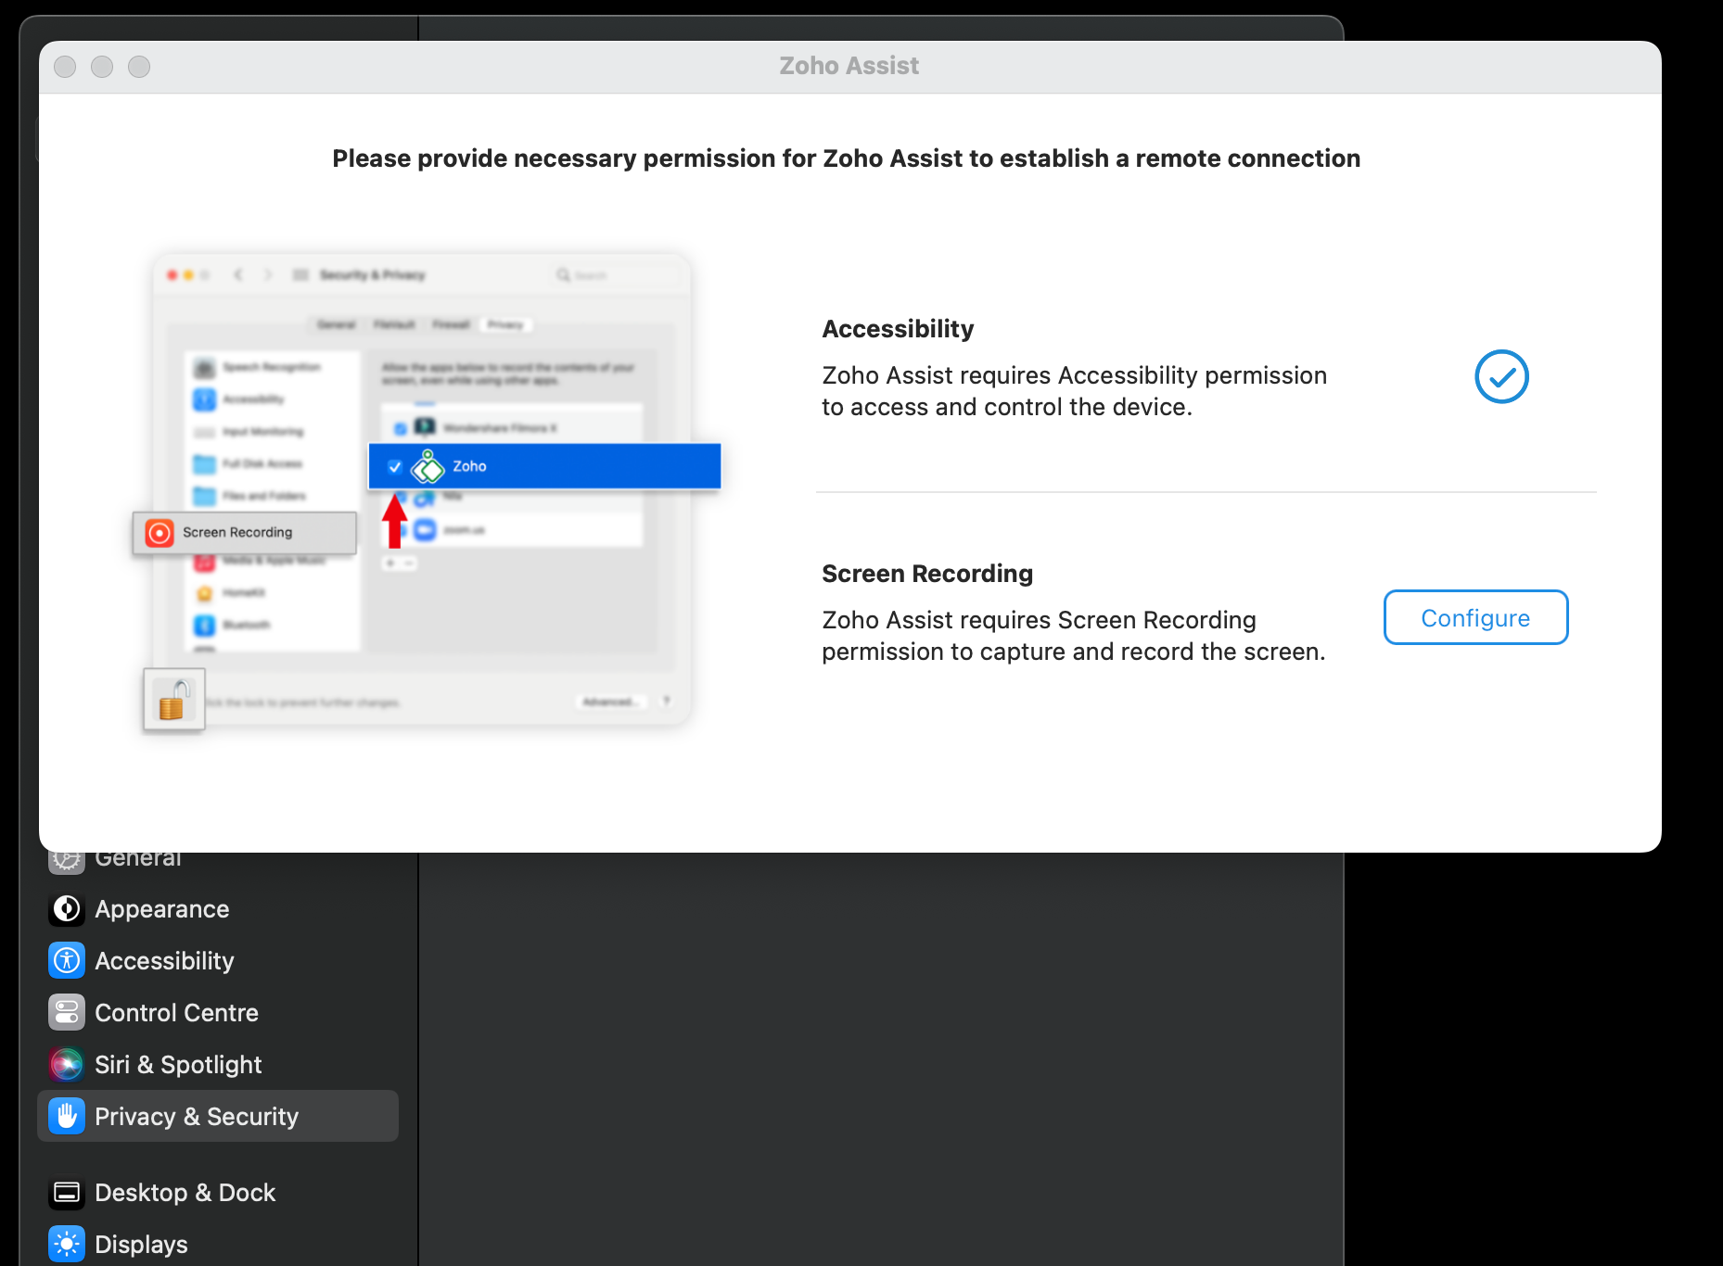
Task: Click the bold "Screen Recording" heading in Zoho Assist
Action: [x=927, y=574]
